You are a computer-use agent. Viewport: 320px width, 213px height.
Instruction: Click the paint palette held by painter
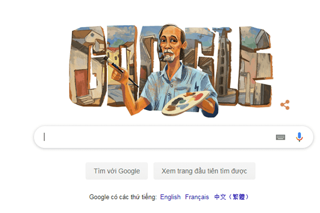click(x=186, y=103)
